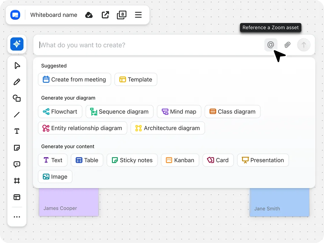Create a Kanban board

tap(180, 160)
